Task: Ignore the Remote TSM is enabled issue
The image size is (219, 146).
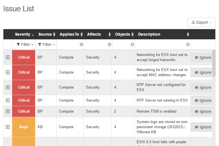Action: coord(203,111)
